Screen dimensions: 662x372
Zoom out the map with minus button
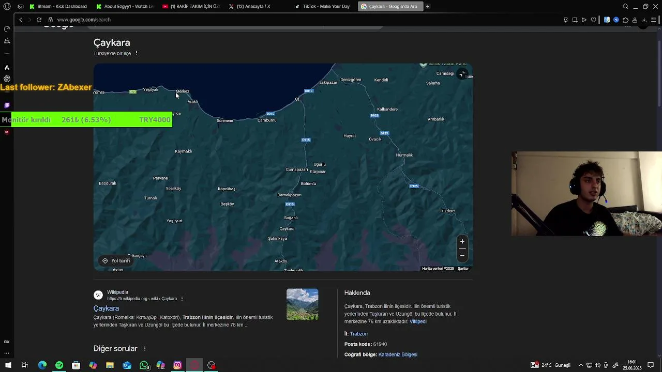coord(462,255)
